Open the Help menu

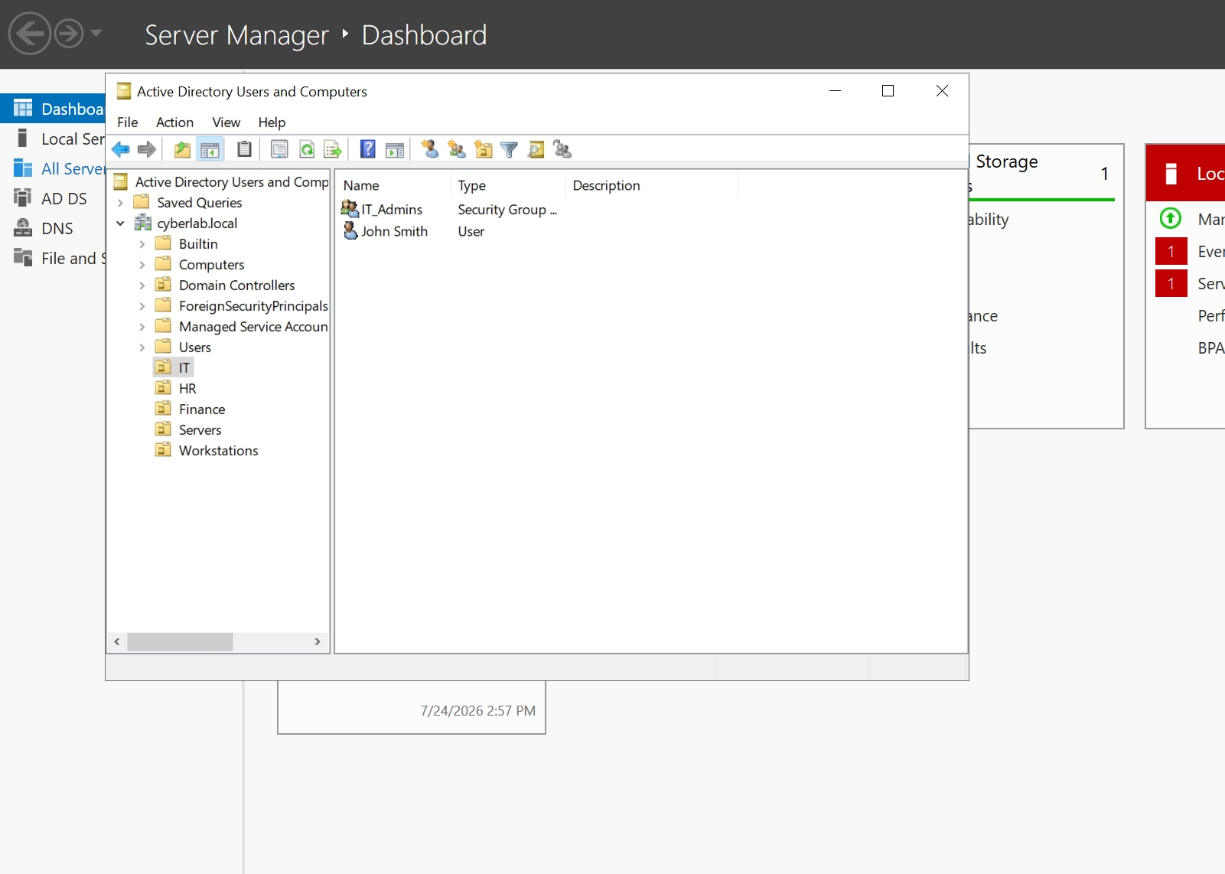pyautogui.click(x=272, y=122)
